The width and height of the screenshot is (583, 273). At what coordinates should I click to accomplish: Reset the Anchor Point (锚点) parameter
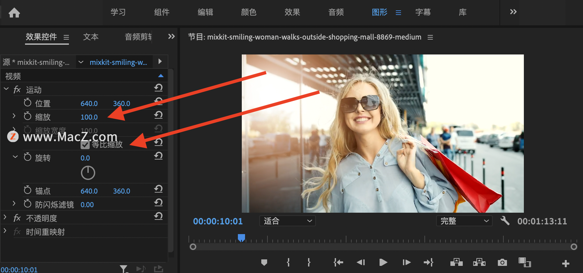pyautogui.click(x=158, y=189)
